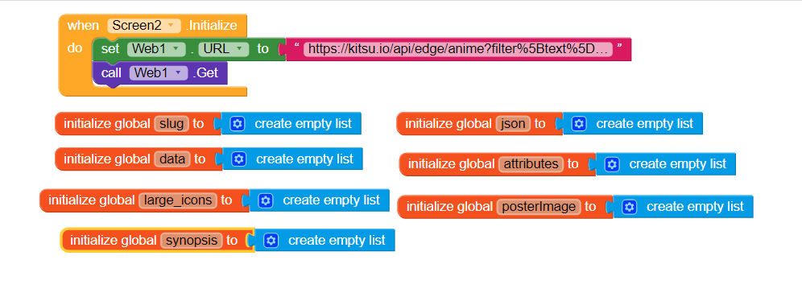Image resolution: width=802 pixels, height=293 pixels.
Task: Click gear icon on data's create empty list
Action: point(239,159)
